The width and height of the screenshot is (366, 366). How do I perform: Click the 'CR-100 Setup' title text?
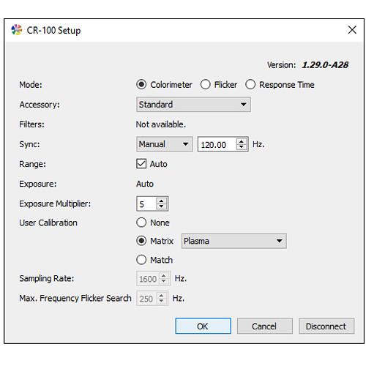[53, 30]
